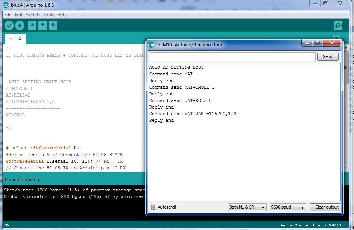
Task: Save the sketch with the down arrow icon
Action: pos(53,26)
